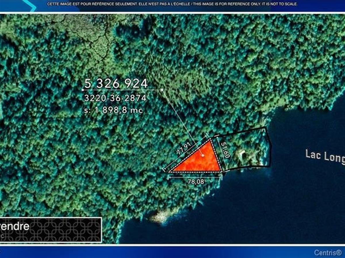This screenshot has width=345, height=258.
Task: Click the matricule 3220-36-2874 text
Action: click(x=115, y=98)
